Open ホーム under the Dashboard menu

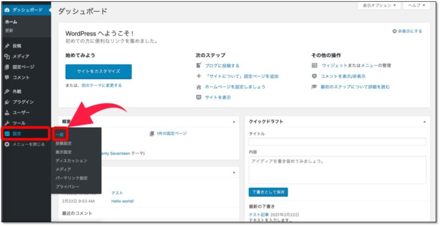11,22
